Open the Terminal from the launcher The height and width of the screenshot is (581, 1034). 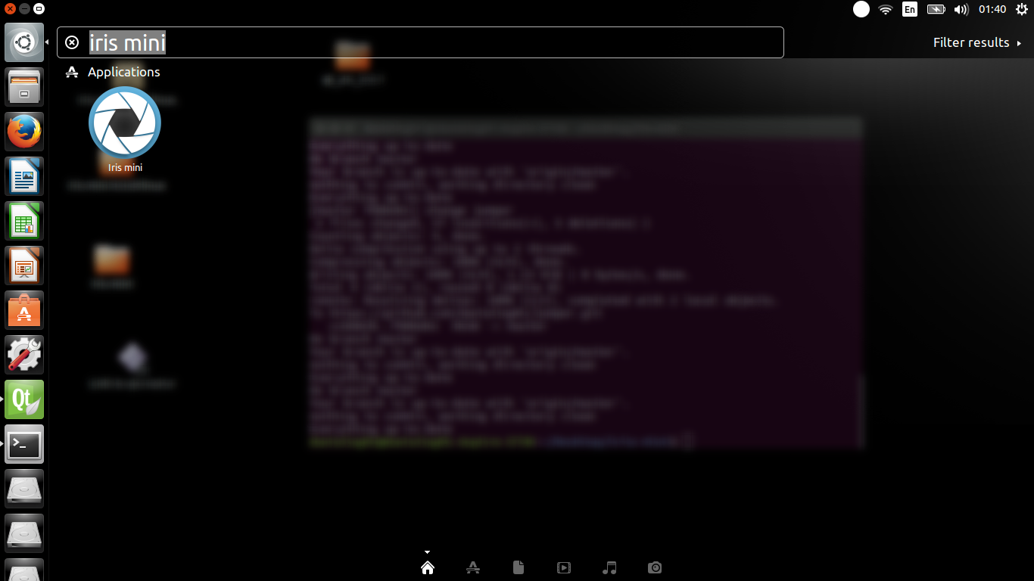[x=24, y=444]
